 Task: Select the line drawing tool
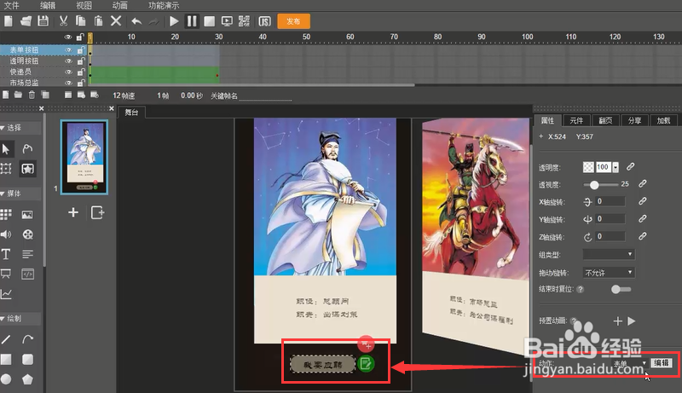click(6, 339)
